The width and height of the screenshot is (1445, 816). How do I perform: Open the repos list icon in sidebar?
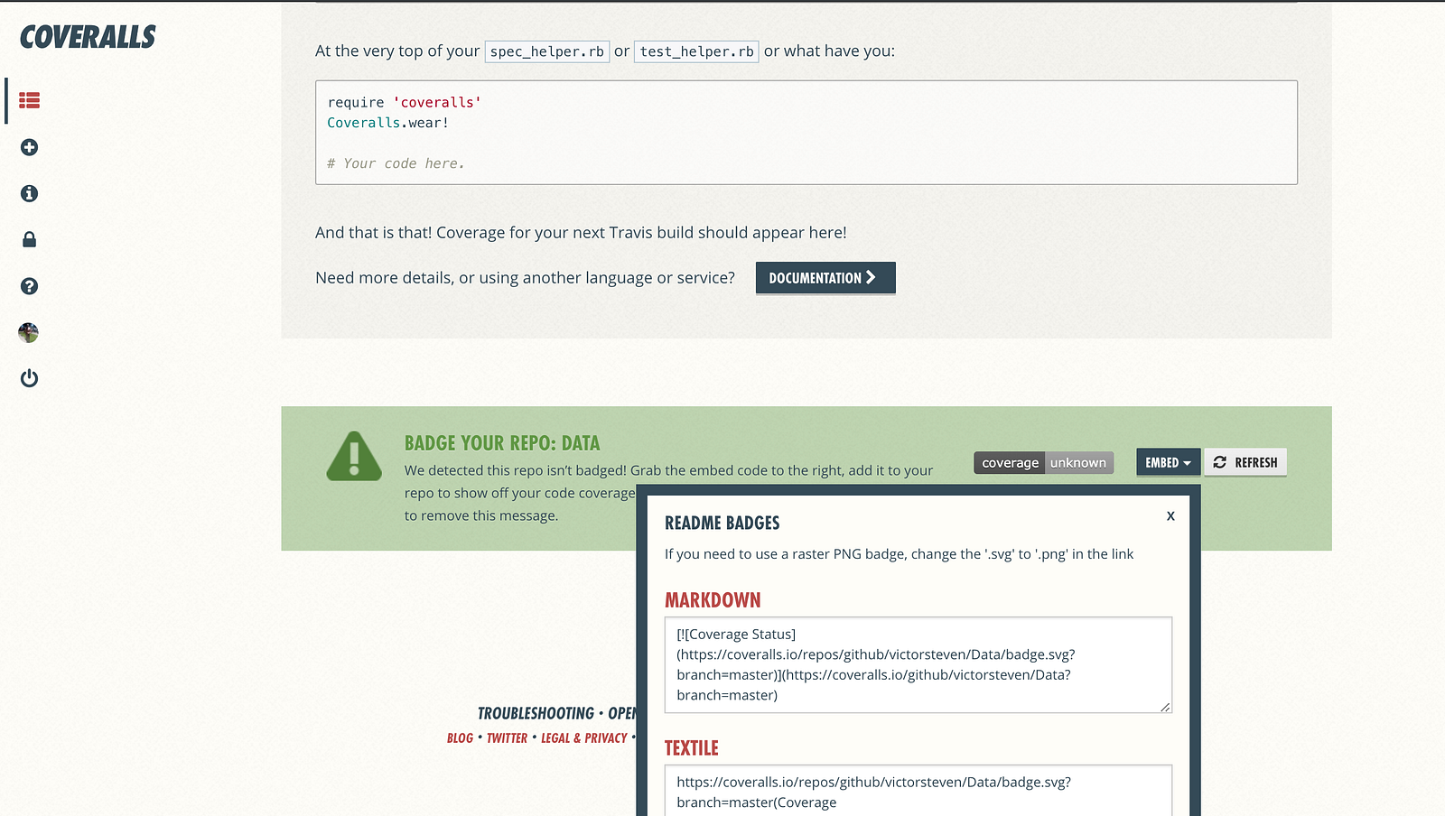tap(29, 100)
